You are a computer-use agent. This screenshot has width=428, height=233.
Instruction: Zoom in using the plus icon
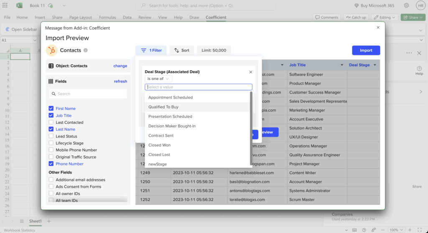[x=410, y=230]
